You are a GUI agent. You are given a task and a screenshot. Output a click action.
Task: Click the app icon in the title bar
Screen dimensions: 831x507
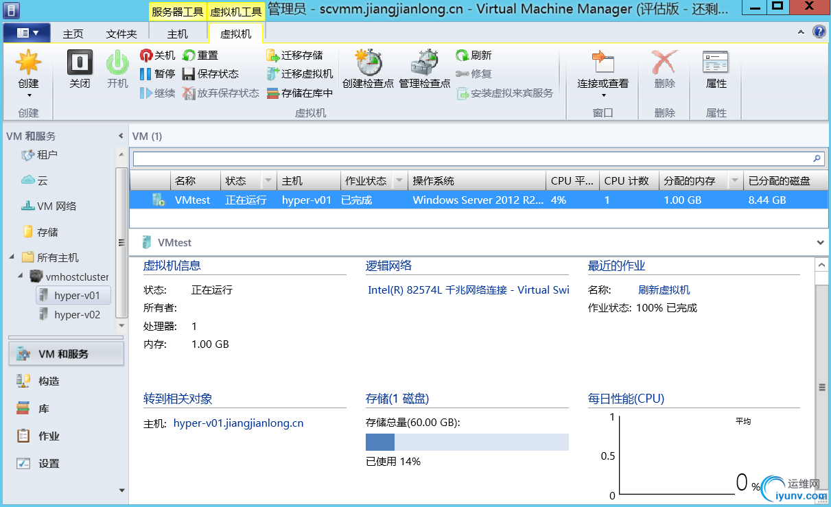pos(10,10)
